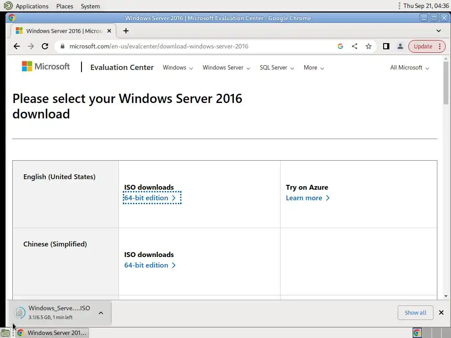Image resolution: width=451 pixels, height=338 pixels.
Task: Click the Microsoft logo
Action: (46, 66)
